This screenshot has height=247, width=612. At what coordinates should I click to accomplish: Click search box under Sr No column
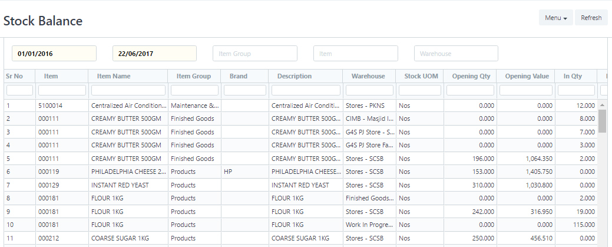[x=19, y=90]
